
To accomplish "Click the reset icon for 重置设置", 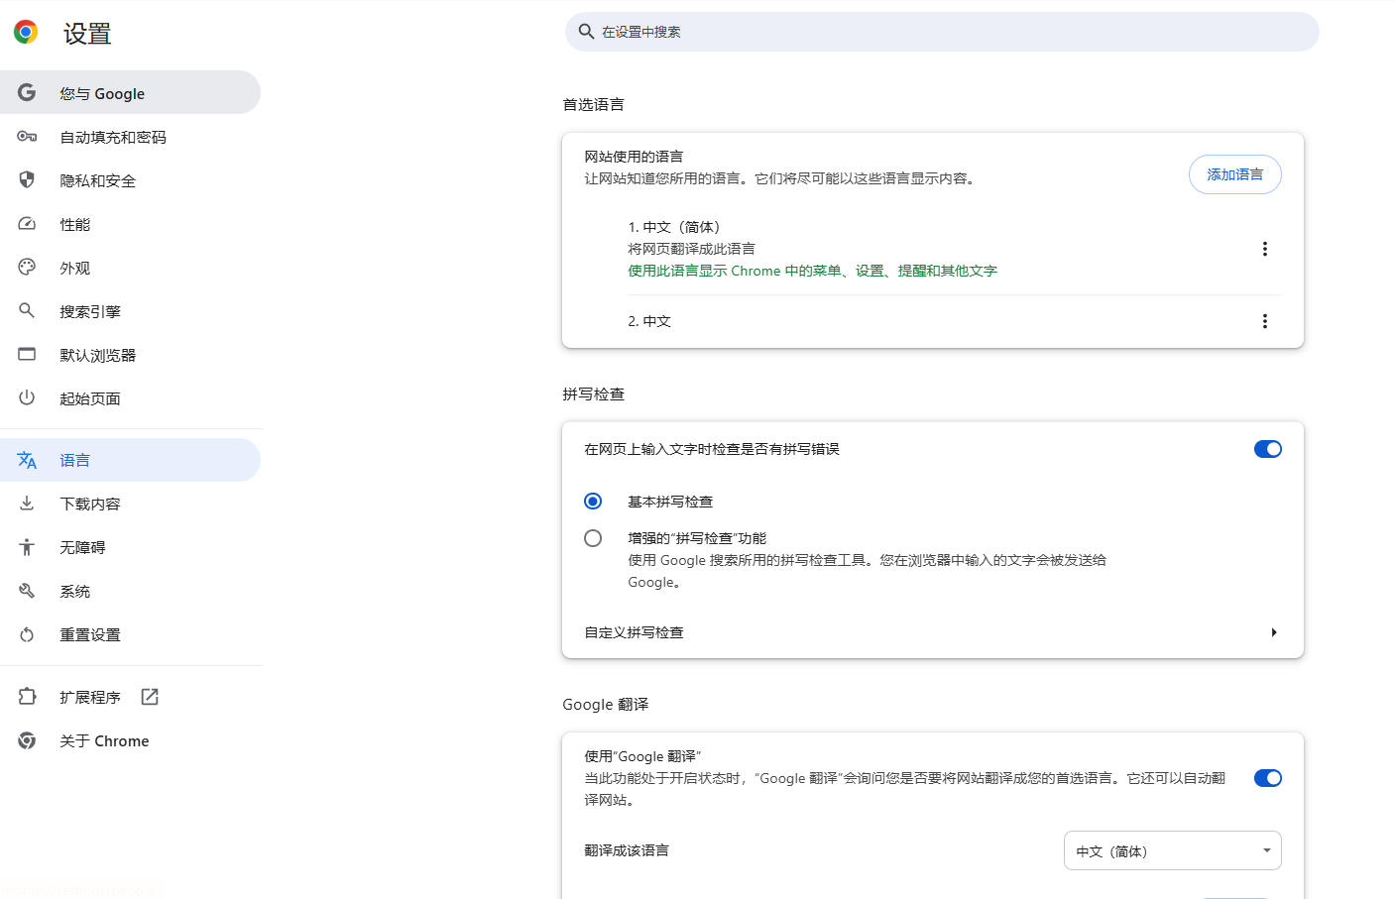I will click(x=27, y=634).
